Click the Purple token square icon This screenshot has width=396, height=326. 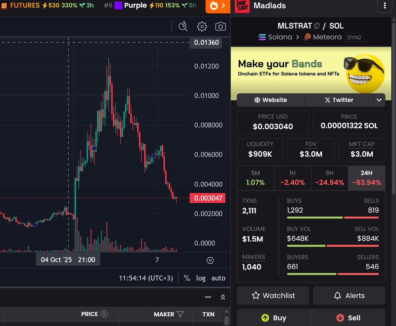[x=118, y=6]
